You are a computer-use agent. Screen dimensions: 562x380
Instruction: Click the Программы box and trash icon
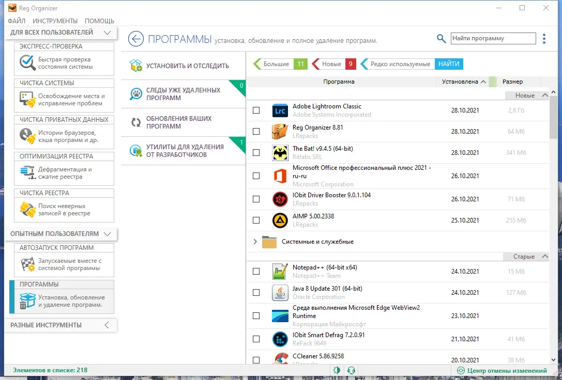point(27,300)
